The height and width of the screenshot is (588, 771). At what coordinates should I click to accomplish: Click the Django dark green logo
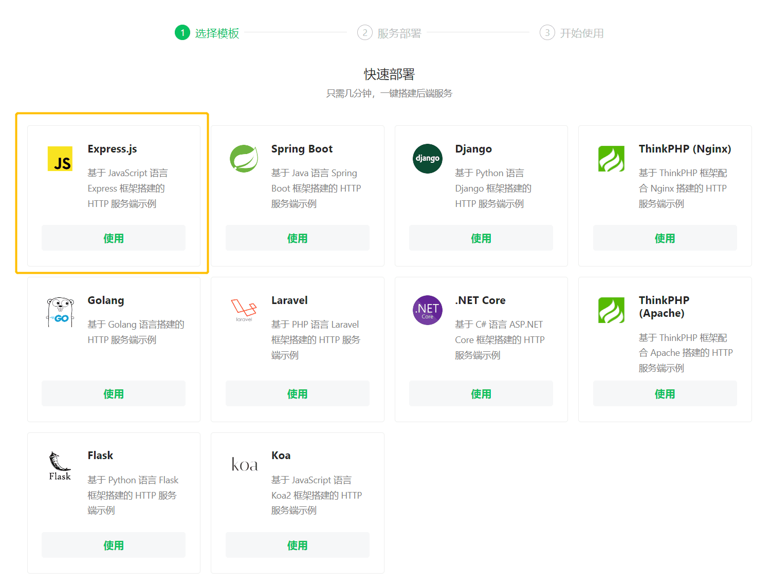click(x=428, y=159)
